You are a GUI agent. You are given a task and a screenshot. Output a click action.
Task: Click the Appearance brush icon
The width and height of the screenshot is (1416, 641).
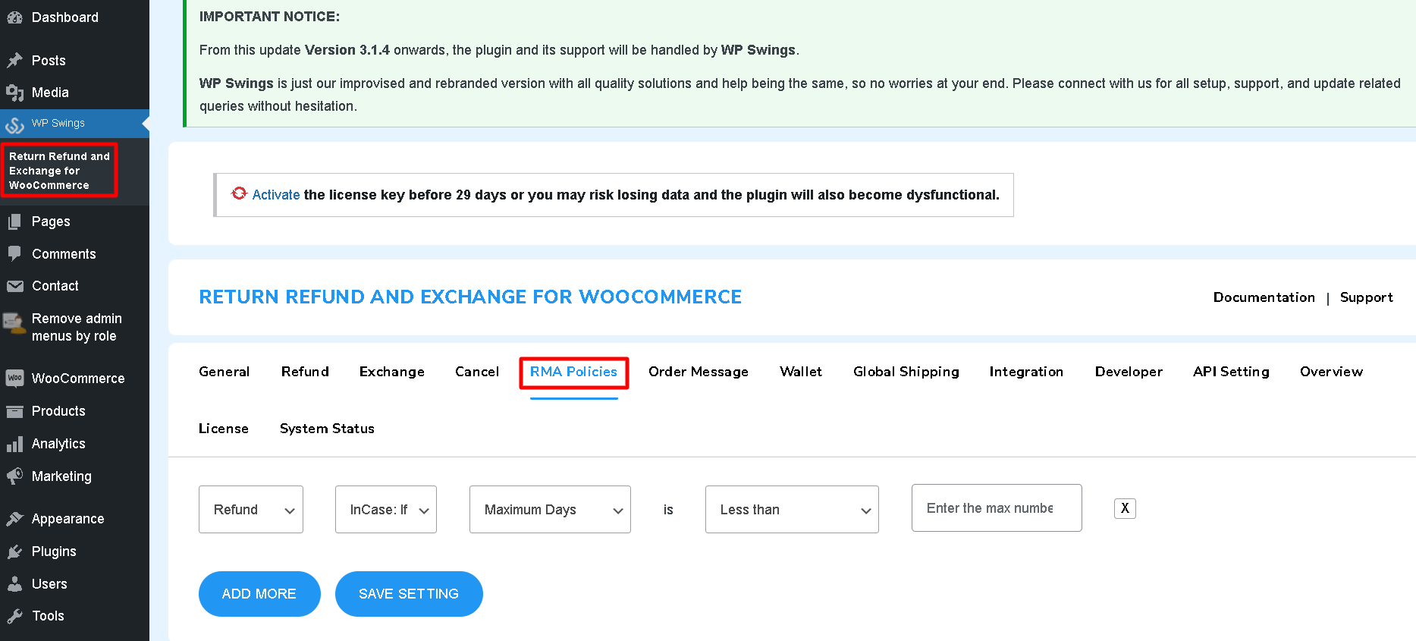[x=14, y=519]
